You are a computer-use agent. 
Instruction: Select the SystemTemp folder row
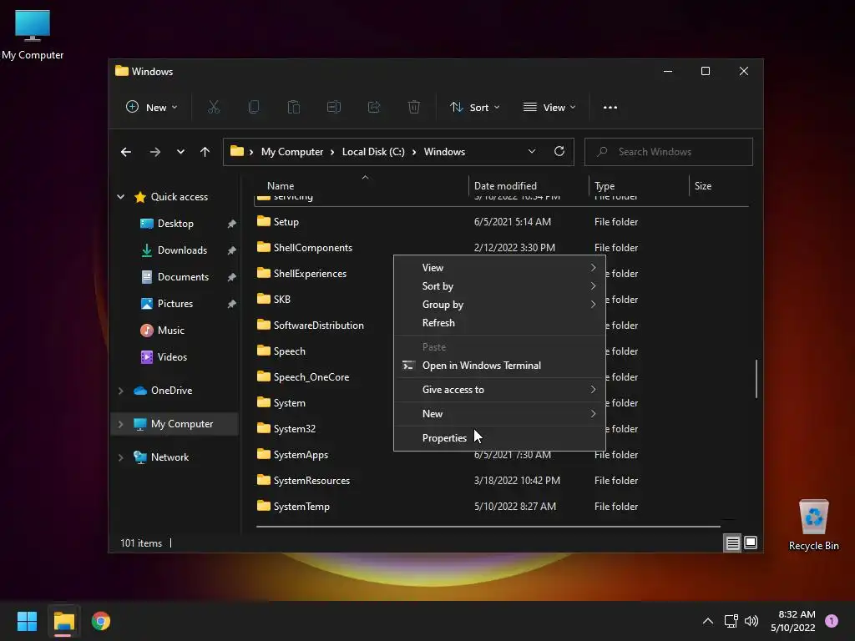pyautogui.click(x=501, y=507)
